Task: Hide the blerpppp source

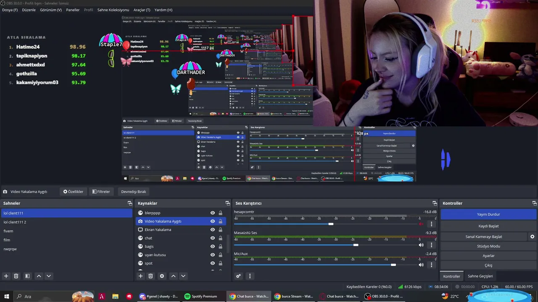Action: (x=213, y=213)
